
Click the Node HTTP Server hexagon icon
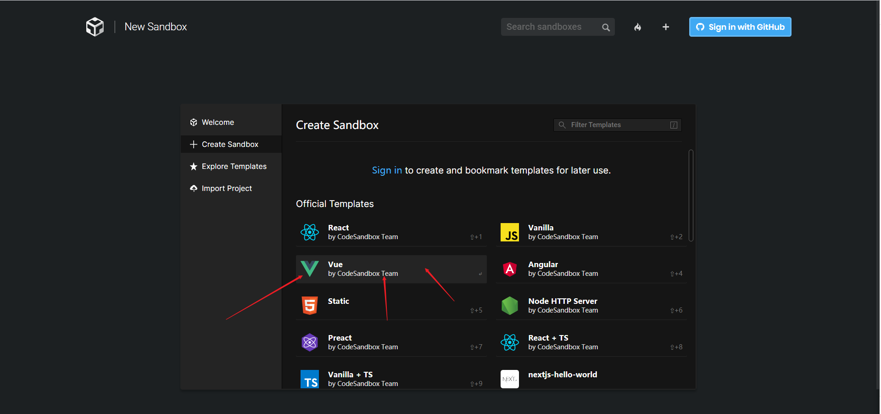510,306
